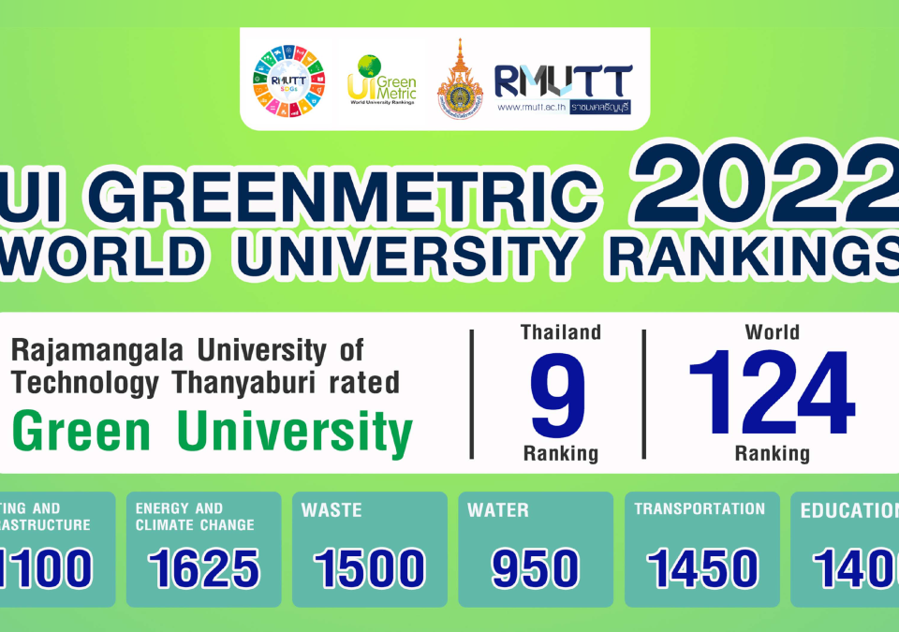Click the 1450 score value

click(x=702, y=568)
